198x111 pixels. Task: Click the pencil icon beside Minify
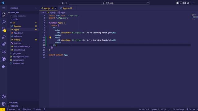click(44, 109)
